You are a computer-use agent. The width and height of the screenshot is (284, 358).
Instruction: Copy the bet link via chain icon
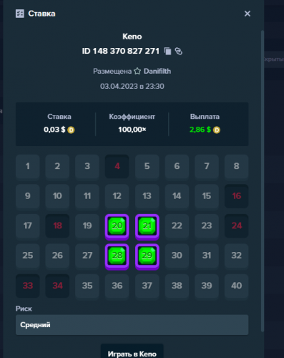click(179, 51)
